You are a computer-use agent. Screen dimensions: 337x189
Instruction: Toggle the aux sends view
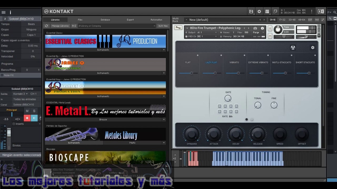click(317, 20)
